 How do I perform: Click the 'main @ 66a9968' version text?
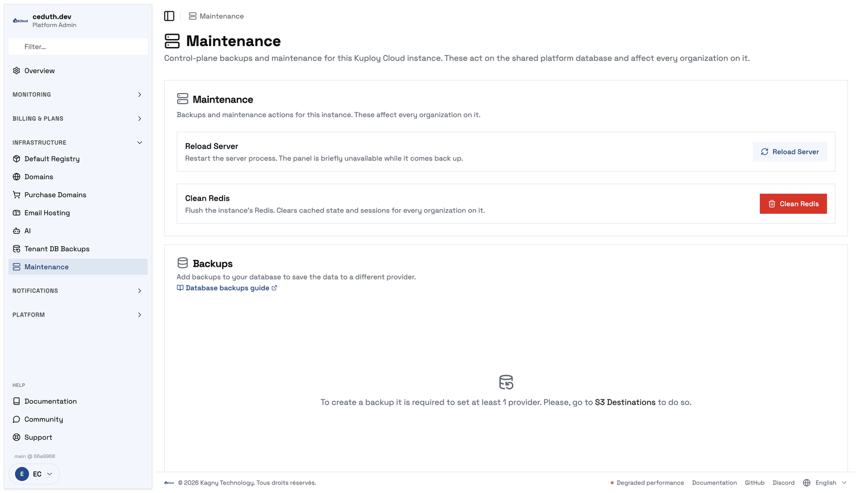pyautogui.click(x=35, y=456)
